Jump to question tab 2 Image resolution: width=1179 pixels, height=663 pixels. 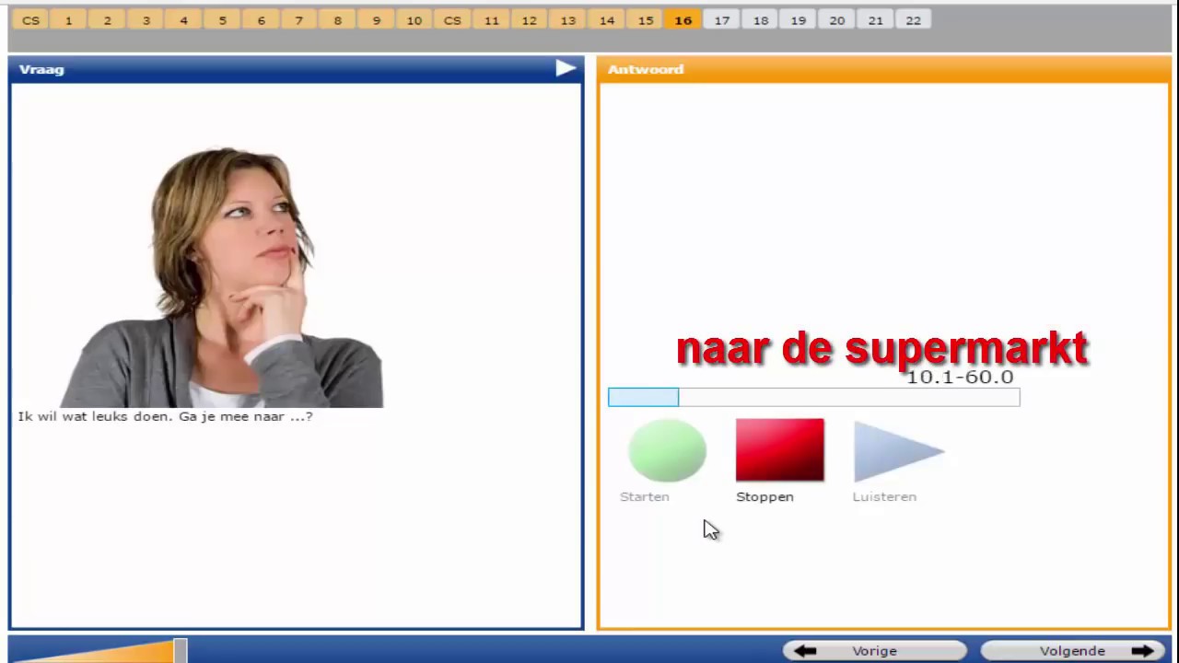pos(107,20)
